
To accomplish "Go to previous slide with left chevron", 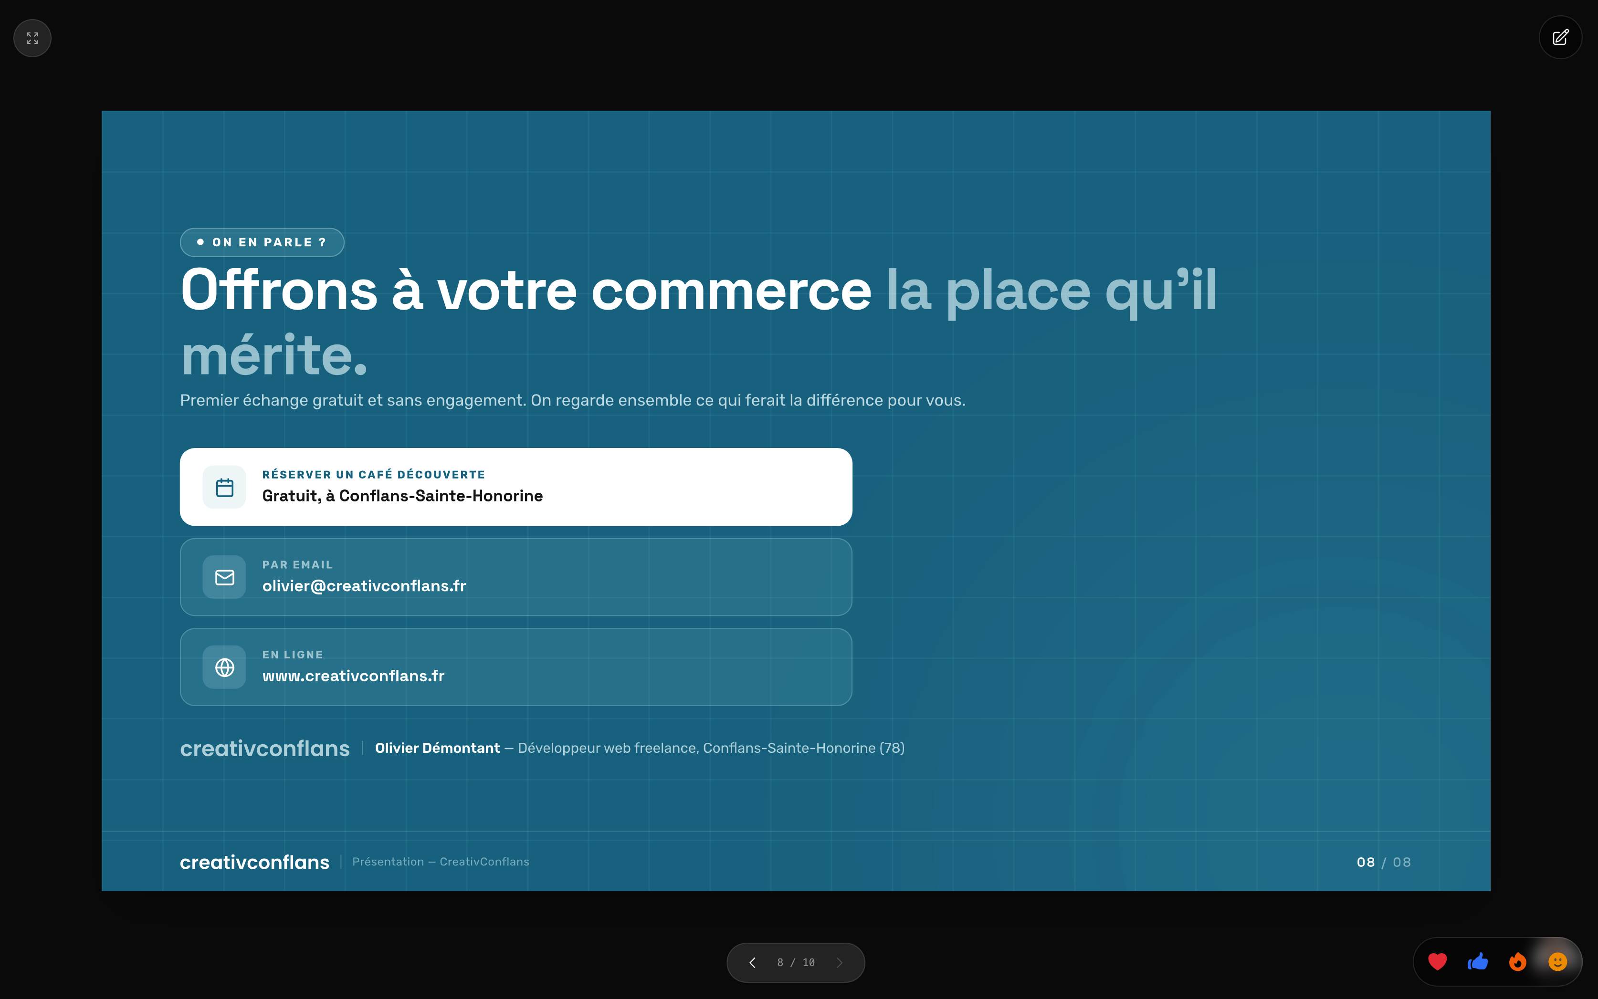I will point(752,963).
